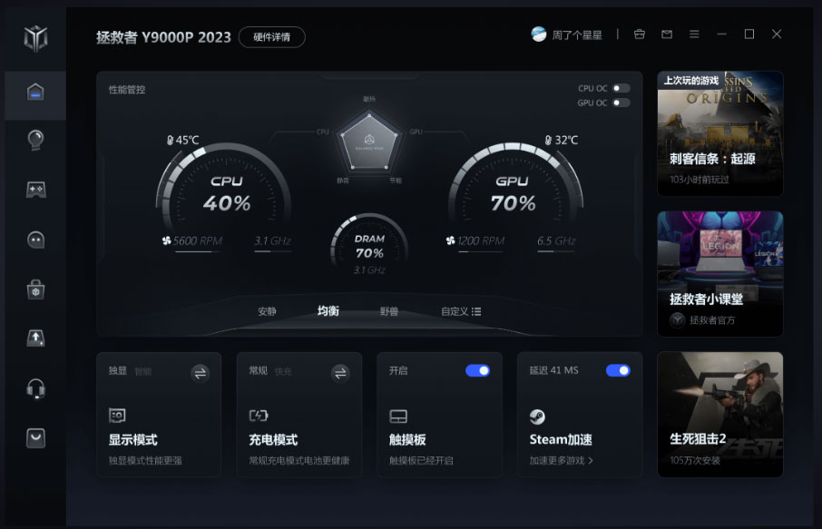The height and width of the screenshot is (529, 822).
Task: Open the 刺客信条：起源 game card
Action: 719,133
